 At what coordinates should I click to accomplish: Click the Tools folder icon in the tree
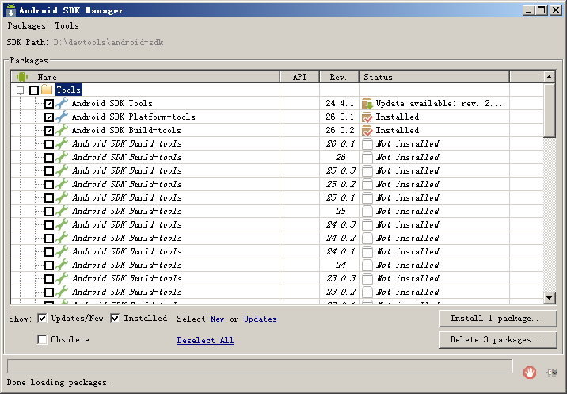pyautogui.click(x=47, y=90)
